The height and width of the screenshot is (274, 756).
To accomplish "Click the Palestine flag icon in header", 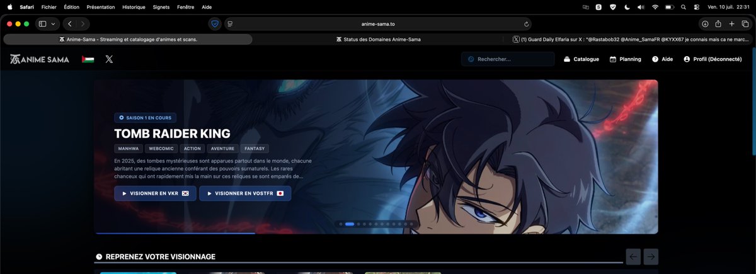I will pos(88,59).
